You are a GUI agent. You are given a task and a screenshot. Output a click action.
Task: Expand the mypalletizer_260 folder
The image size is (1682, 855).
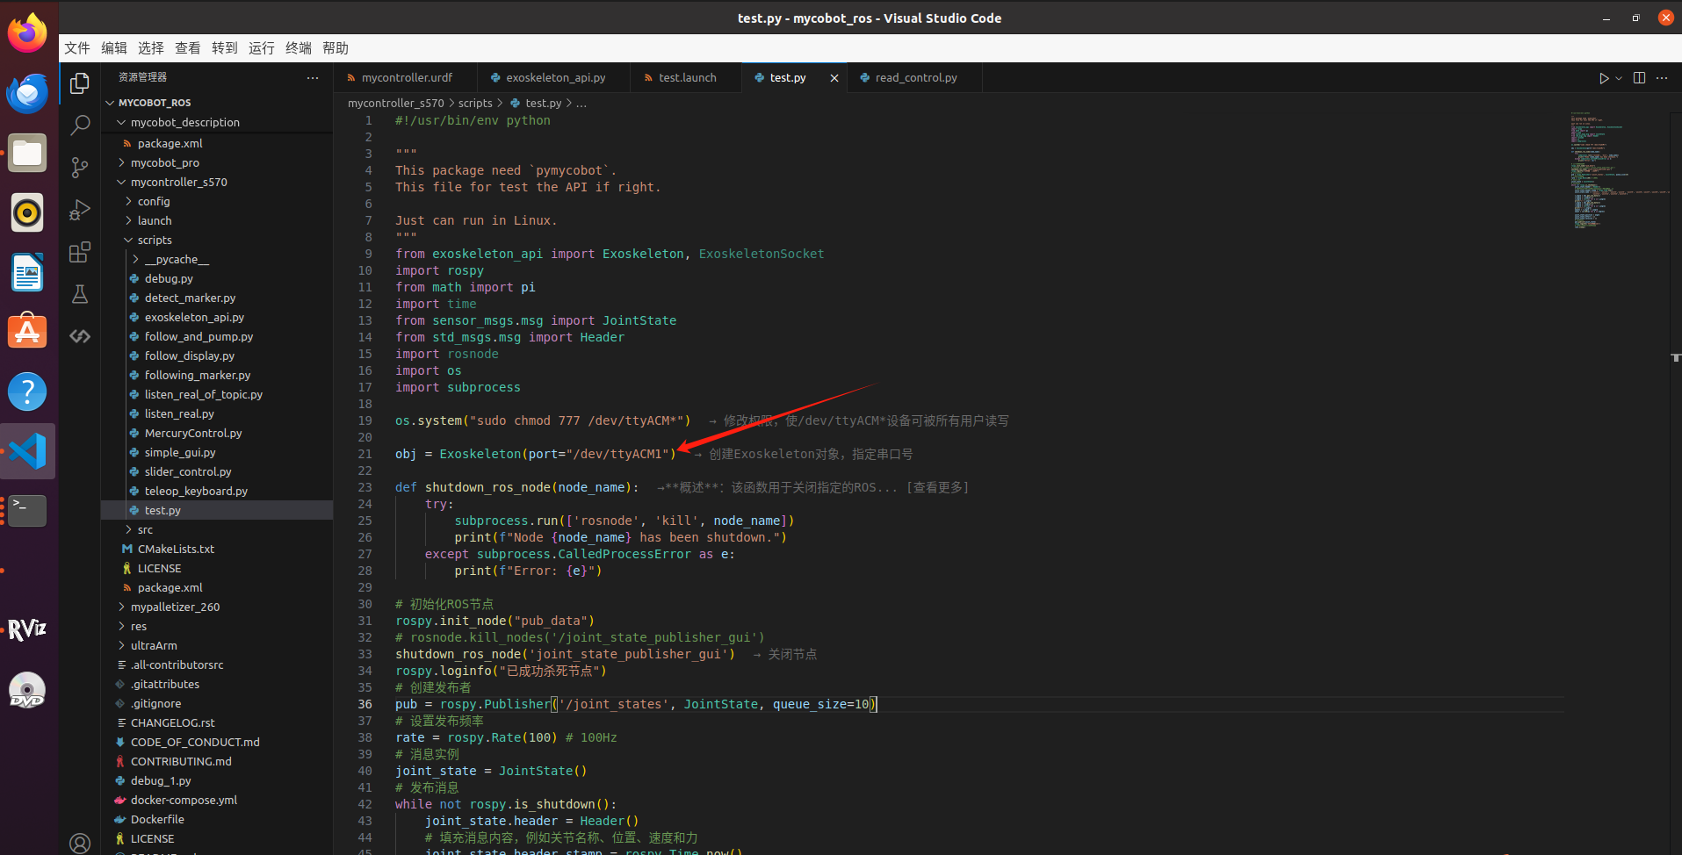coord(217,607)
